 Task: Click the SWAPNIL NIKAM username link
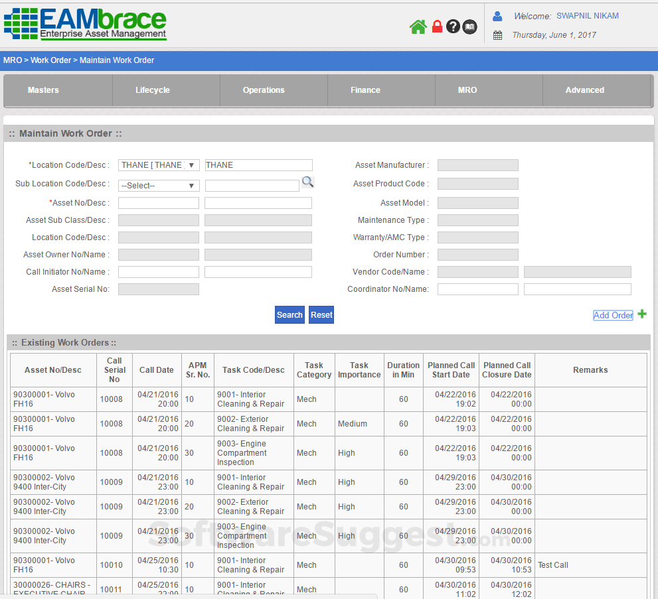(587, 15)
